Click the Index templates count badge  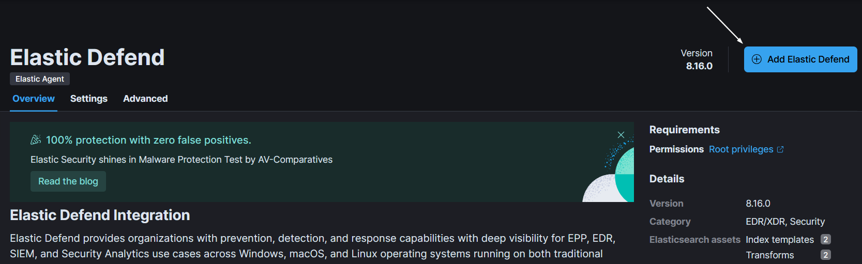(x=826, y=240)
